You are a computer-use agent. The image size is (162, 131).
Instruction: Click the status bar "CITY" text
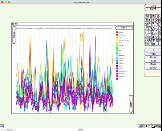(x=81, y=130)
